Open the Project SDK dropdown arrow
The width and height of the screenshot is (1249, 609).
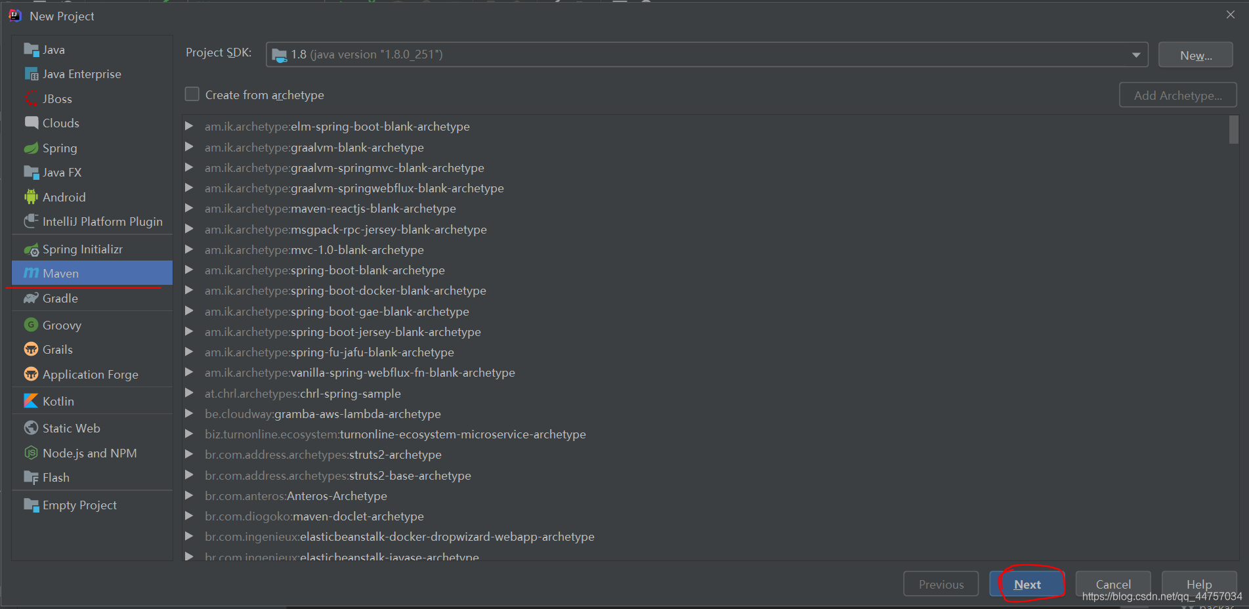coord(1135,55)
